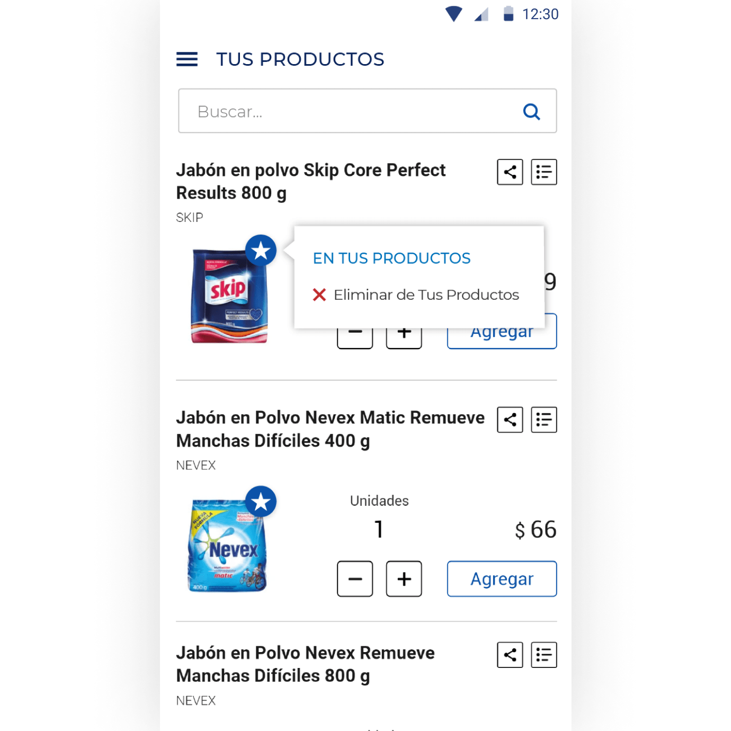731x731 pixels.
Task: Open the hamburger navigation menu
Action: click(187, 59)
